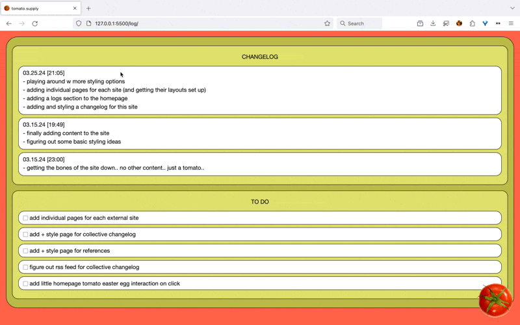Bookmark this page with the star icon
Screen dimensions: 520x325
pos(327,23)
